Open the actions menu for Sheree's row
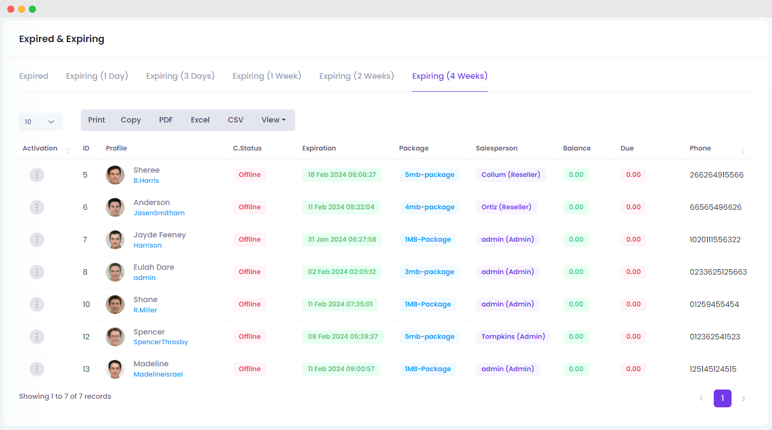The height and width of the screenshot is (430, 772). click(x=37, y=175)
